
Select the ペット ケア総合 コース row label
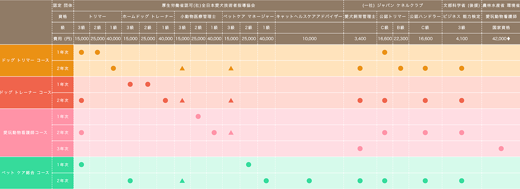tap(26, 173)
